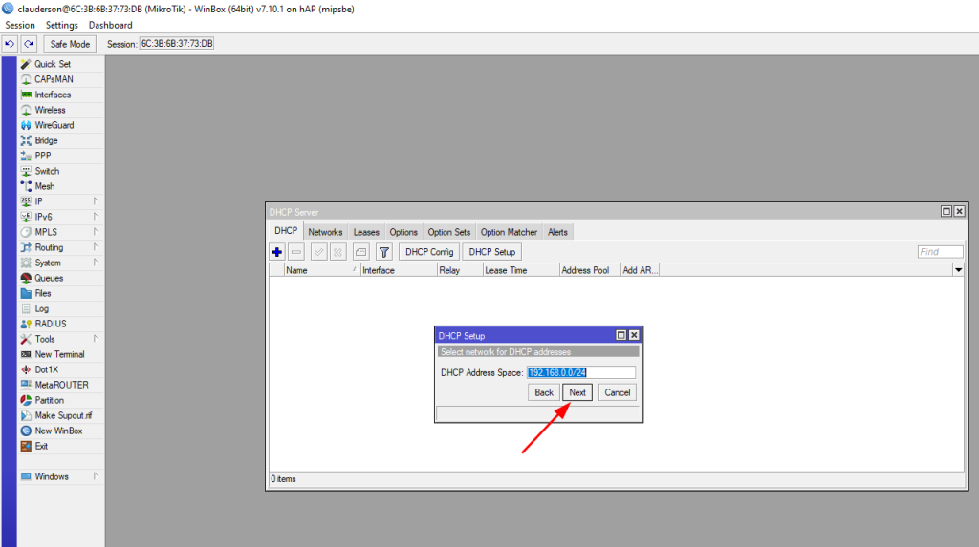Open the Settings menu
Screen dimensions: 979x547
tap(62, 25)
